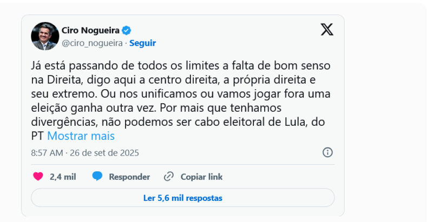
Task: Click the X logo icon
Action: point(327,29)
